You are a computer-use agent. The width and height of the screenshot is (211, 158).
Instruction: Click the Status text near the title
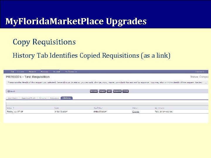[199, 77]
